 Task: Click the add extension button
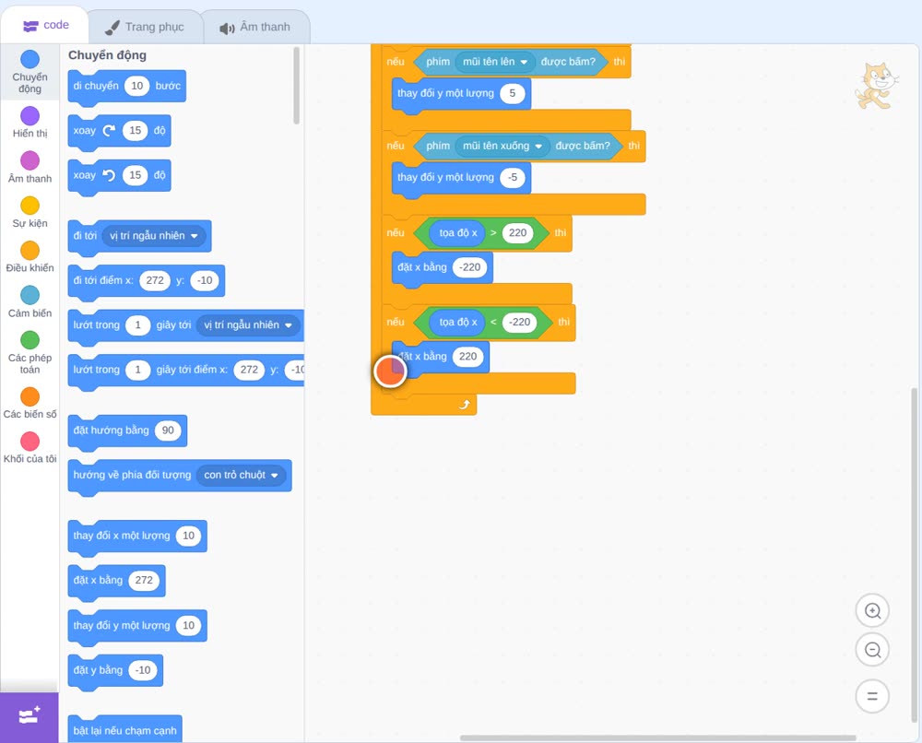[30, 716]
